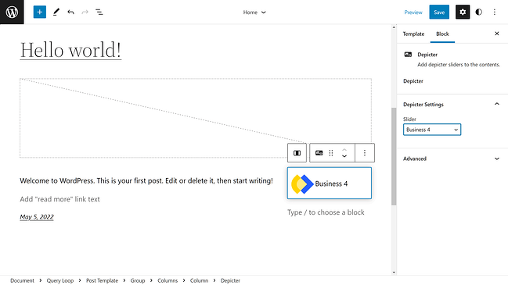Switch to the Template tab
Screen dimensions: 508x285
pos(413,34)
